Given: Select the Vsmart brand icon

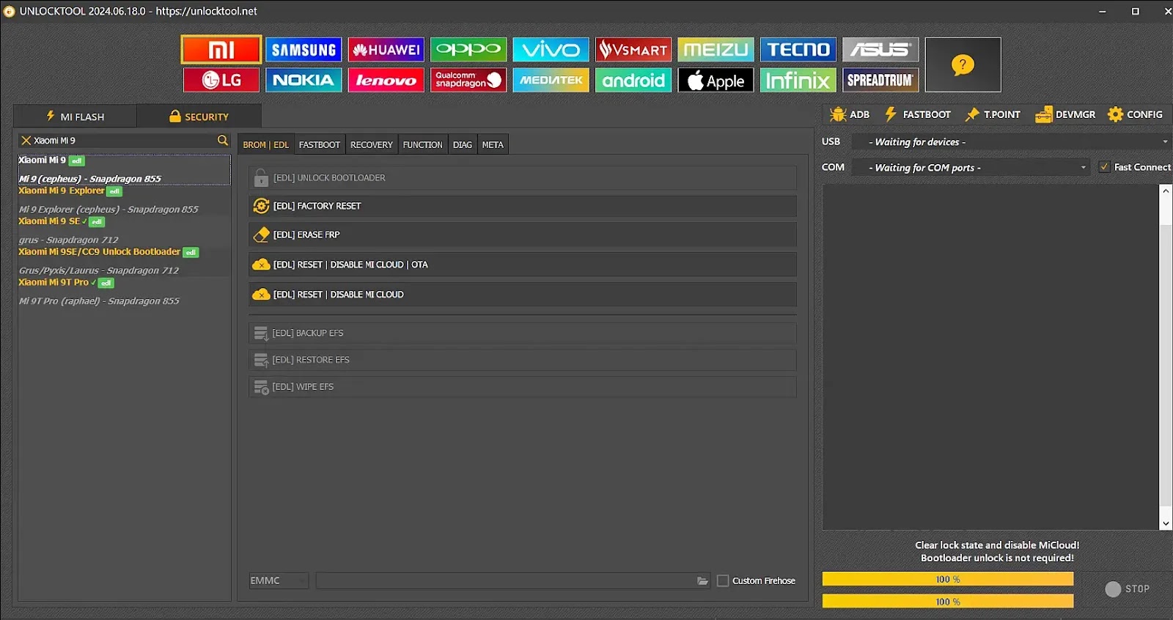Looking at the screenshot, I should [x=633, y=50].
